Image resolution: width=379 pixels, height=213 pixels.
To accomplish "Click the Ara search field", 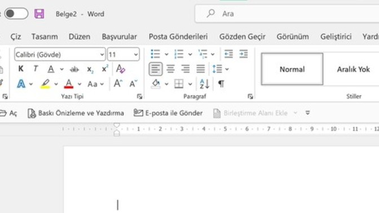I will pos(287,14).
